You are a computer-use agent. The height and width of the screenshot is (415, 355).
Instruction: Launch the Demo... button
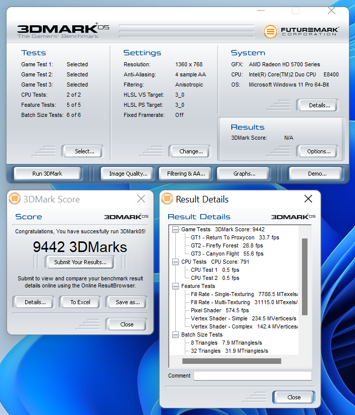[316, 174]
